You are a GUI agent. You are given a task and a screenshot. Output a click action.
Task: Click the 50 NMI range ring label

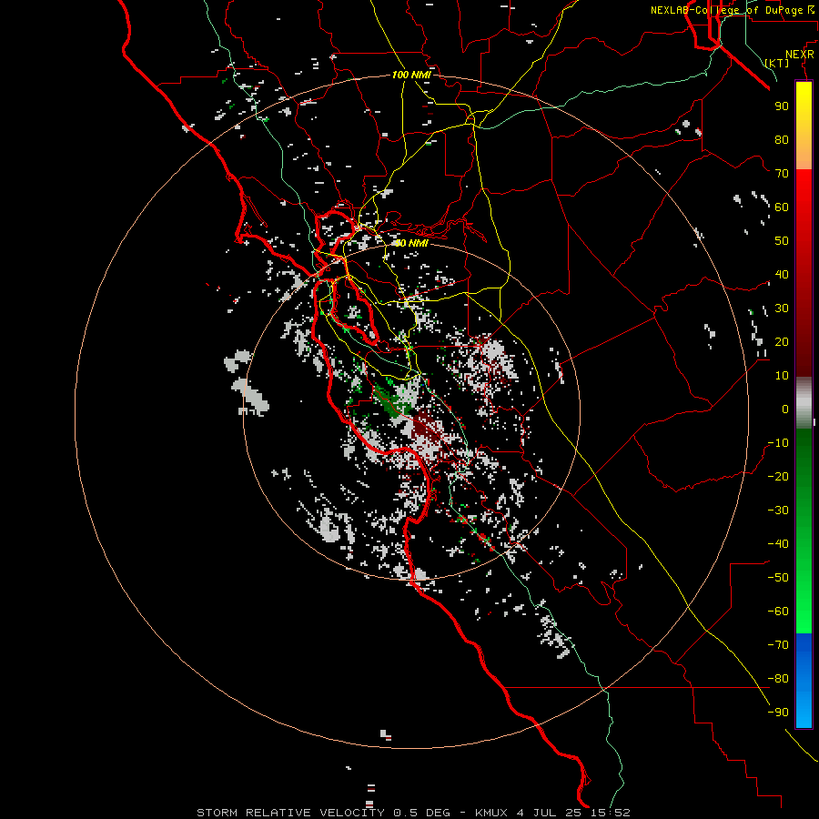411,243
